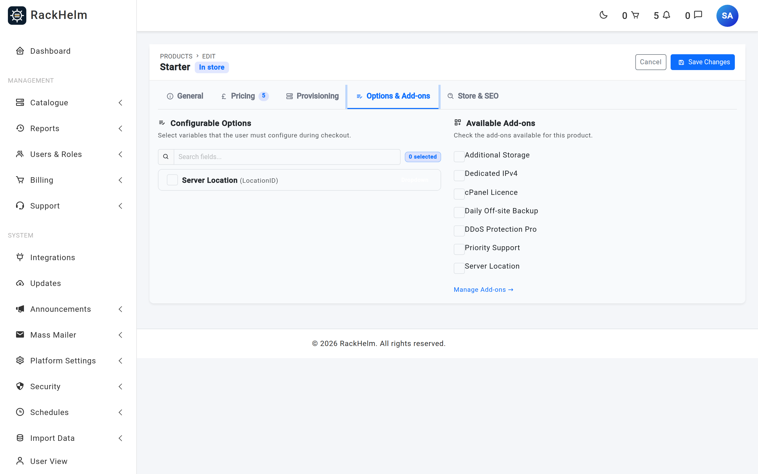Enable the cPanel Licence add-on
The height and width of the screenshot is (474, 758).
459,194
